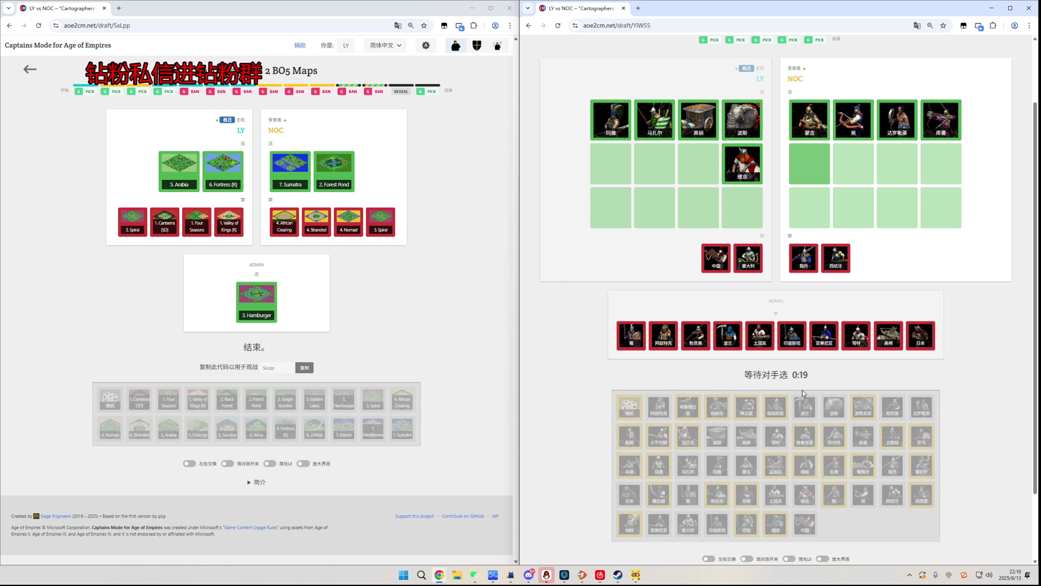
Task: Click the microphone icon in the system tray
Action: tap(935, 575)
